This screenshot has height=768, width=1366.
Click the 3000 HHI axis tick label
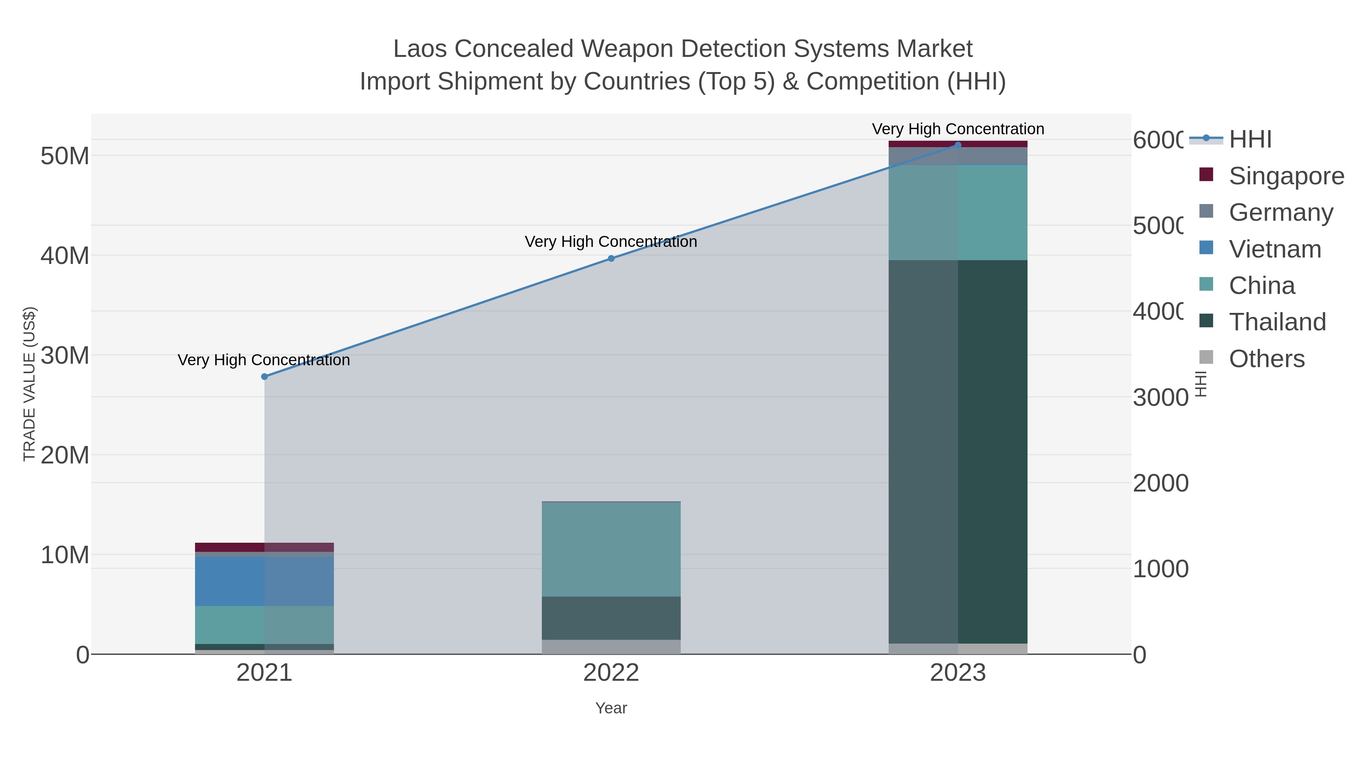point(1161,397)
